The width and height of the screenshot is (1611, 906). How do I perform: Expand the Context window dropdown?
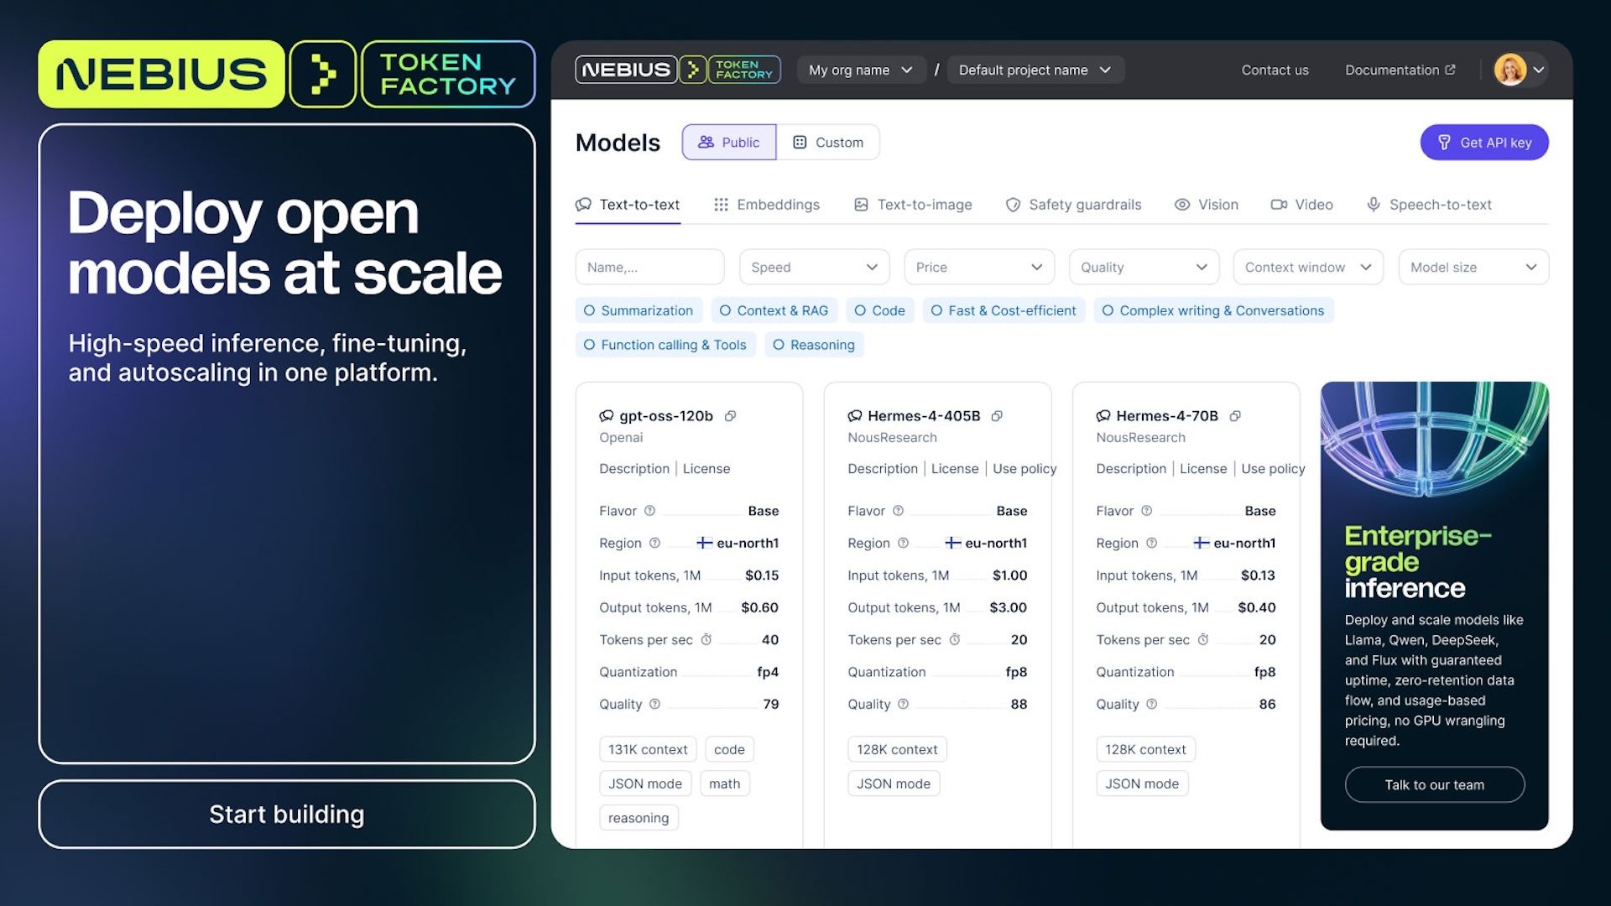[x=1307, y=268]
